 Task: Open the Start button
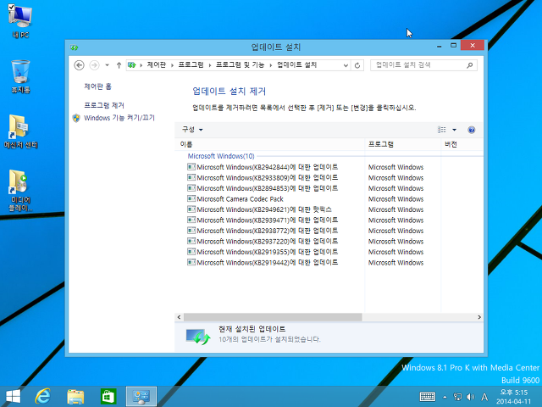pyautogui.click(x=14, y=397)
